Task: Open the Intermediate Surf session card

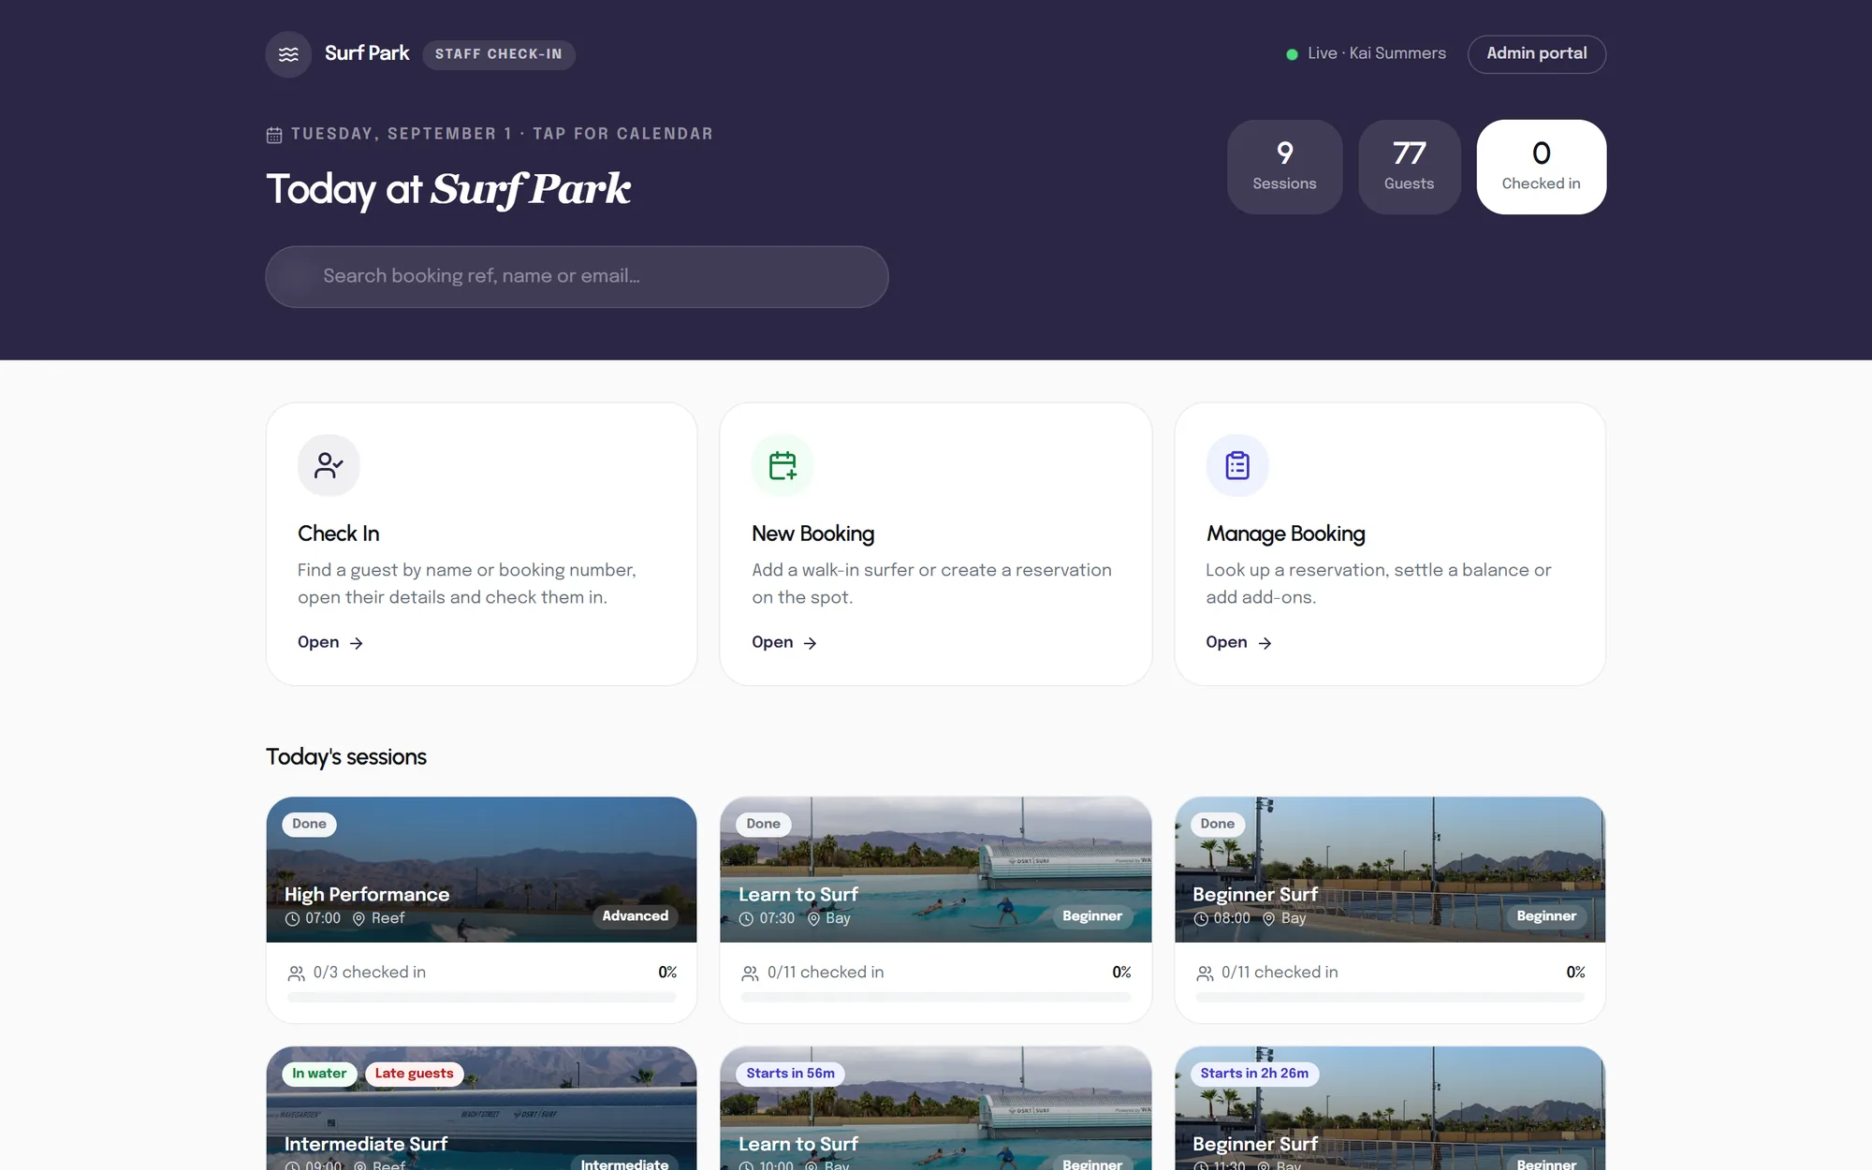Action: (481, 1109)
